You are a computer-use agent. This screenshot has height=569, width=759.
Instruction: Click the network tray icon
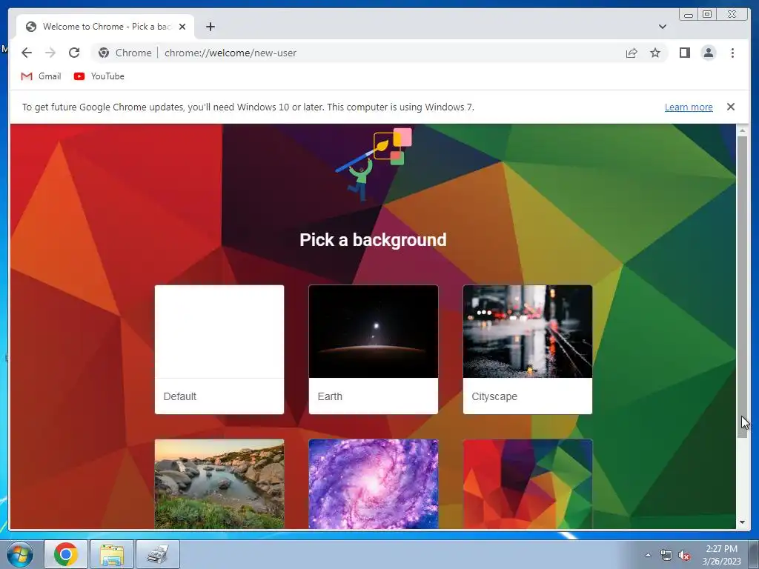click(666, 556)
